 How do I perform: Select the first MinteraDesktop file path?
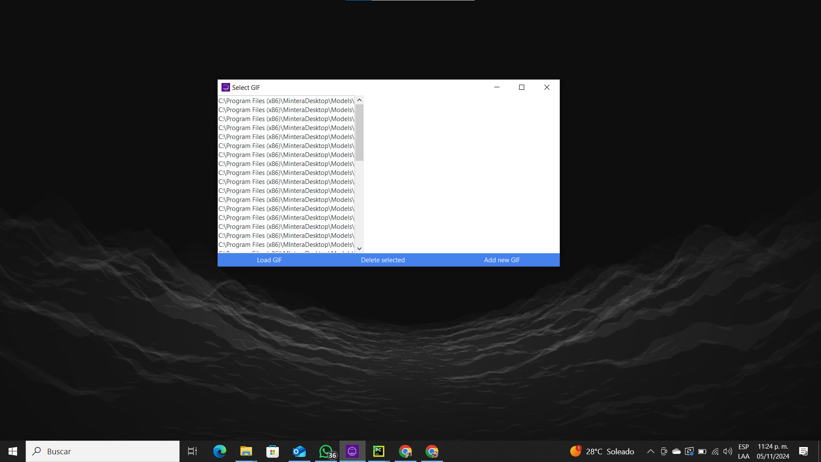coord(286,101)
